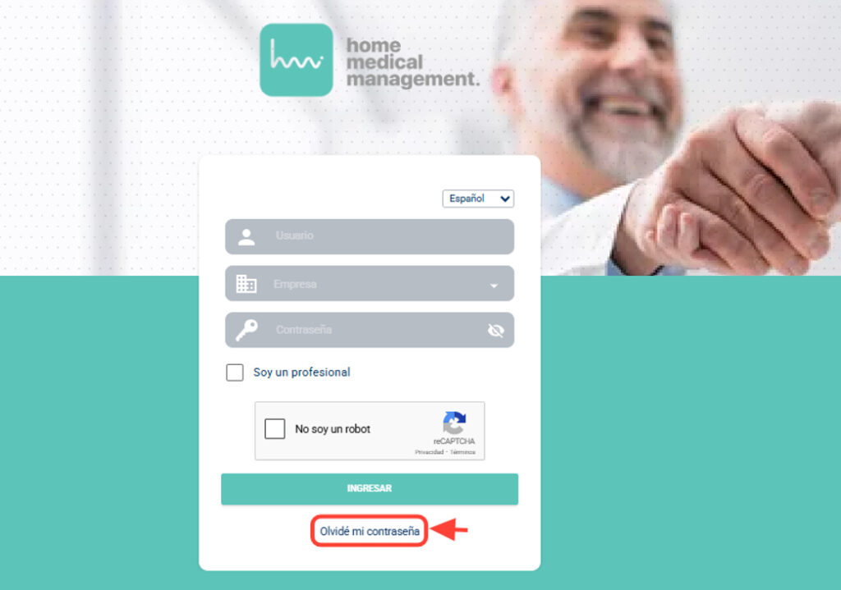The image size is (841, 590).
Task: Toggle password visibility eye icon
Action: pos(495,331)
